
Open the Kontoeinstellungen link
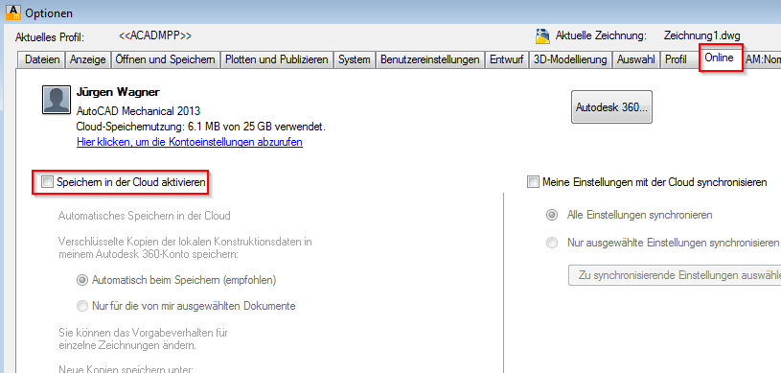pos(190,142)
